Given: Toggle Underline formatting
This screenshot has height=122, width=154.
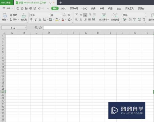Looking at the screenshot, I should click(x=40, y=19).
